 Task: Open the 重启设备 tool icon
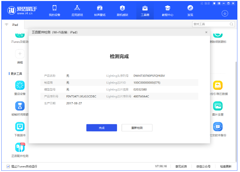(20, 85)
